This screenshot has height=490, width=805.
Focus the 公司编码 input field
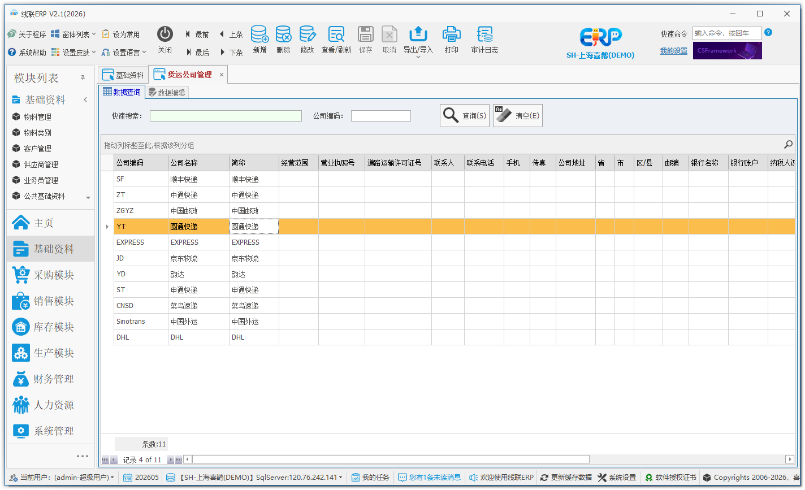[x=381, y=116]
